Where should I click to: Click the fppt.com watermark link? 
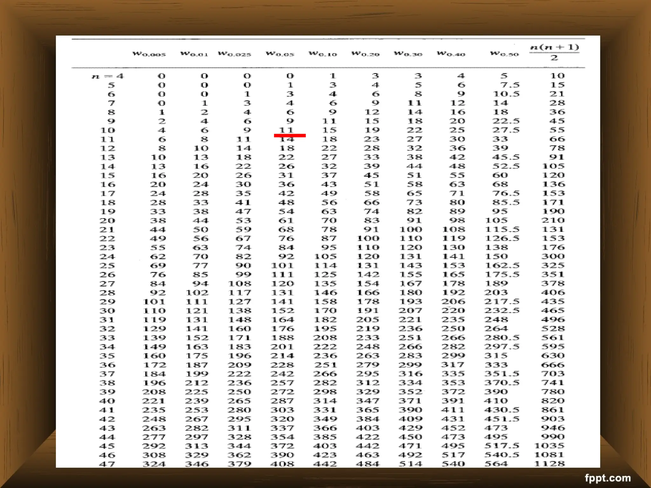pos(607,478)
